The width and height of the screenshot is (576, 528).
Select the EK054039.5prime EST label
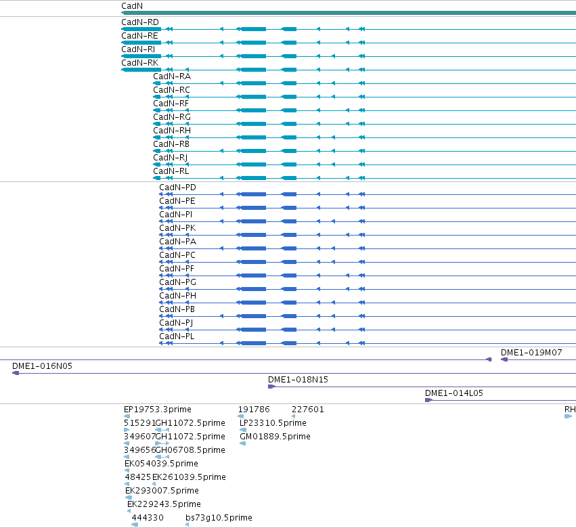(161, 464)
